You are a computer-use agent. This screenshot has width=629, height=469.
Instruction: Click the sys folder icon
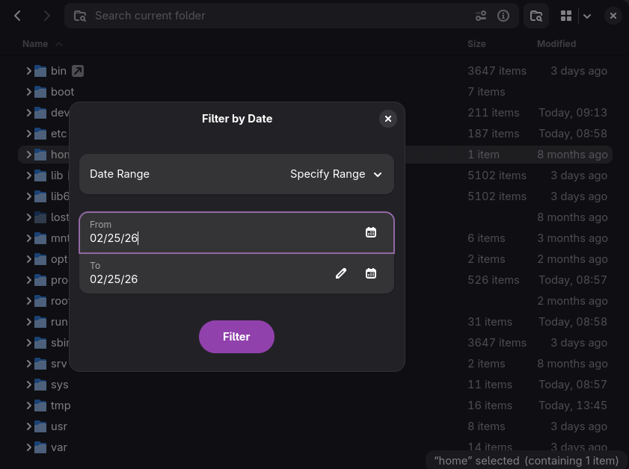coord(40,385)
